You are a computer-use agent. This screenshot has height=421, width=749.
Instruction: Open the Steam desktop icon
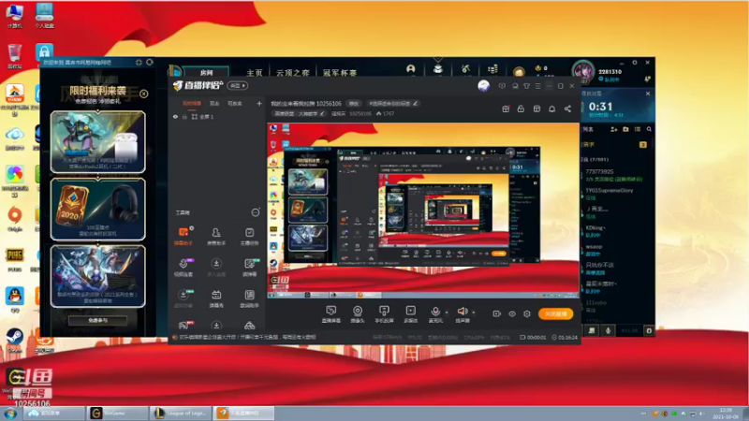15,340
